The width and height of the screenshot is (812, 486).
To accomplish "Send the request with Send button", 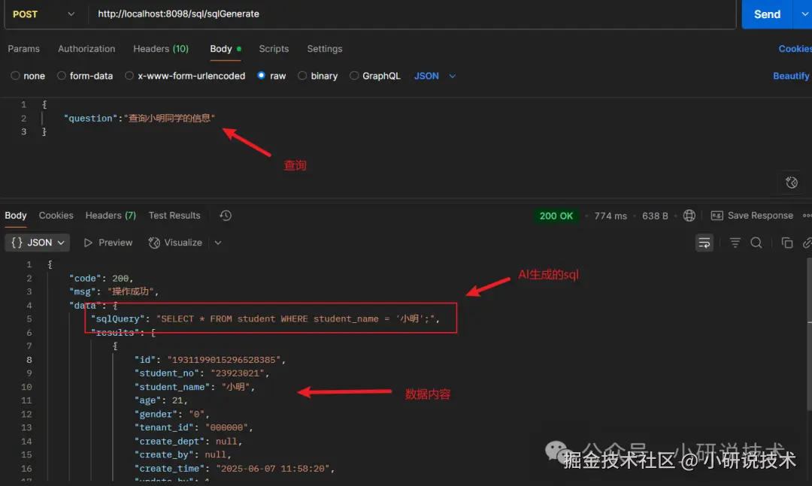I will 767,14.
